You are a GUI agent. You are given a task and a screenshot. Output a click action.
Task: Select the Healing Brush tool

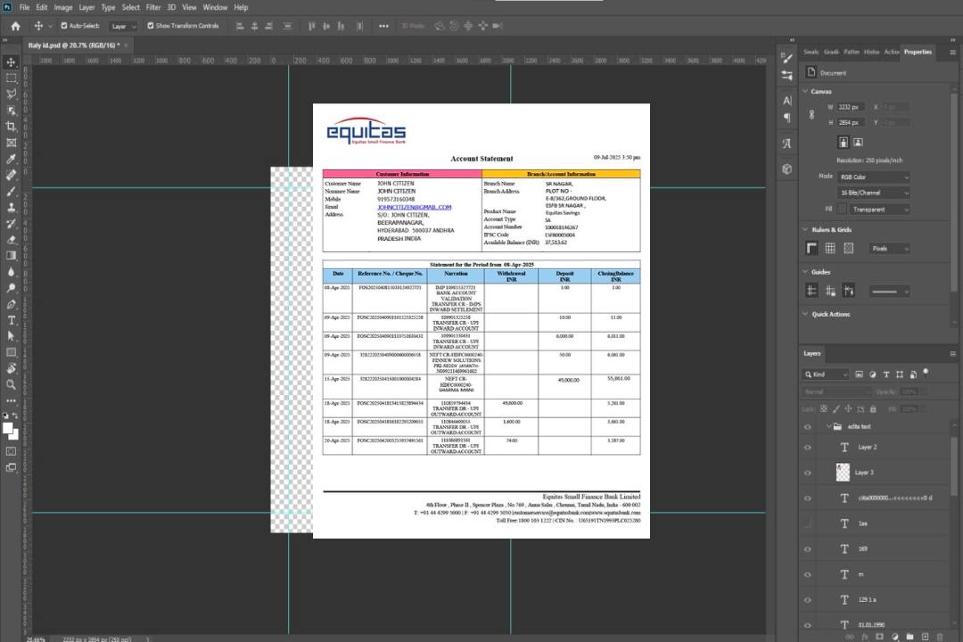point(11,175)
